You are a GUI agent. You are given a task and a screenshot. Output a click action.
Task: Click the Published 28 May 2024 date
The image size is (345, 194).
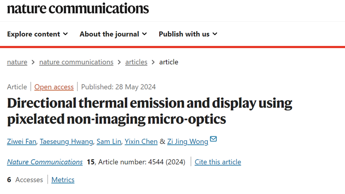118,87
